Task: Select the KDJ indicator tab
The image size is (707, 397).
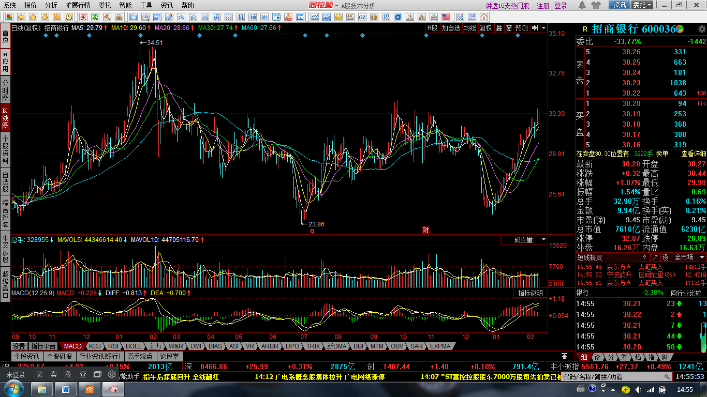Action: pyautogui.click(x=95, y=346)
